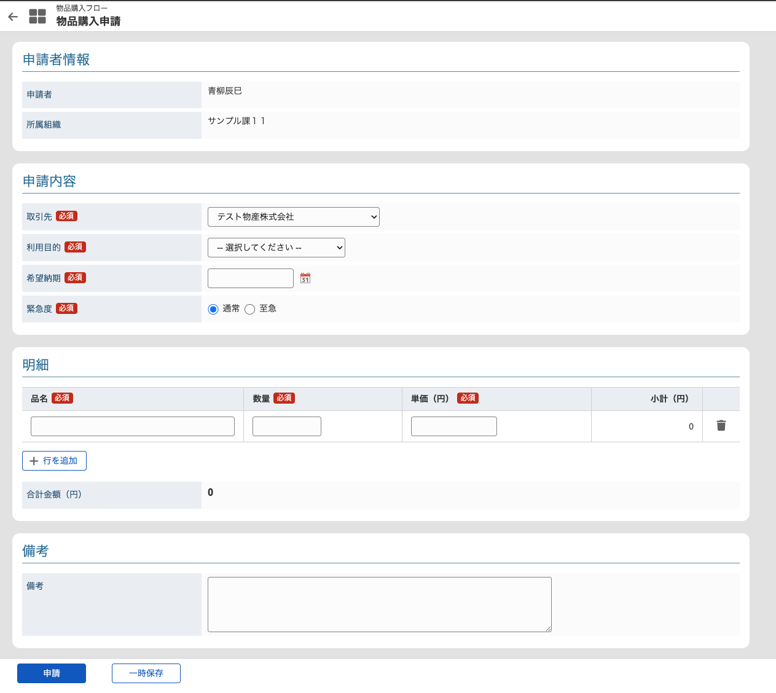Click the 合計金額 total value
This screenshot has height=693, width=776.
211,492
